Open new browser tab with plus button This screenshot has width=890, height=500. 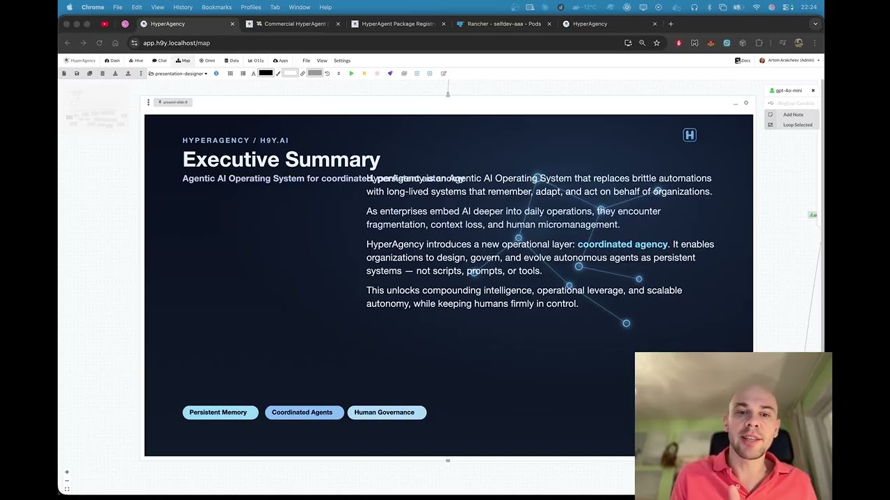670,24
